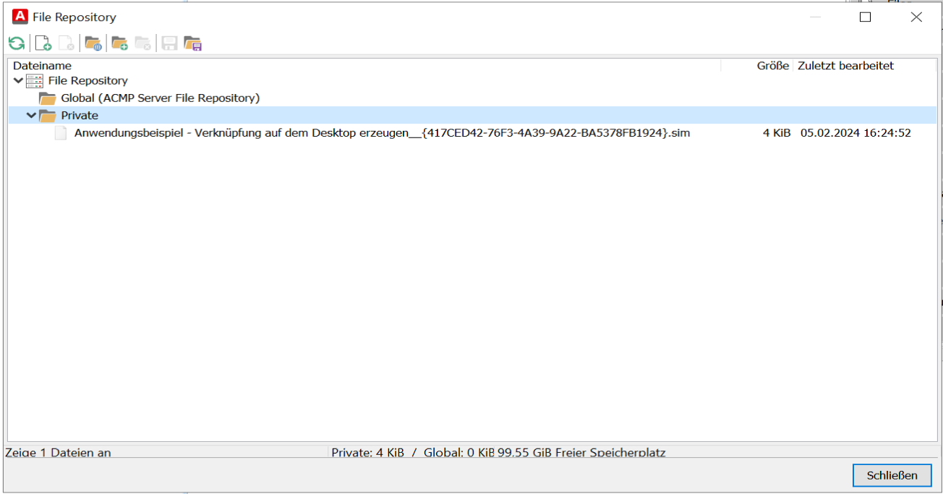Viewport: 943px width, 494px height.
Task: Click the delete folder icon
Action: click(x=143, y=43)
